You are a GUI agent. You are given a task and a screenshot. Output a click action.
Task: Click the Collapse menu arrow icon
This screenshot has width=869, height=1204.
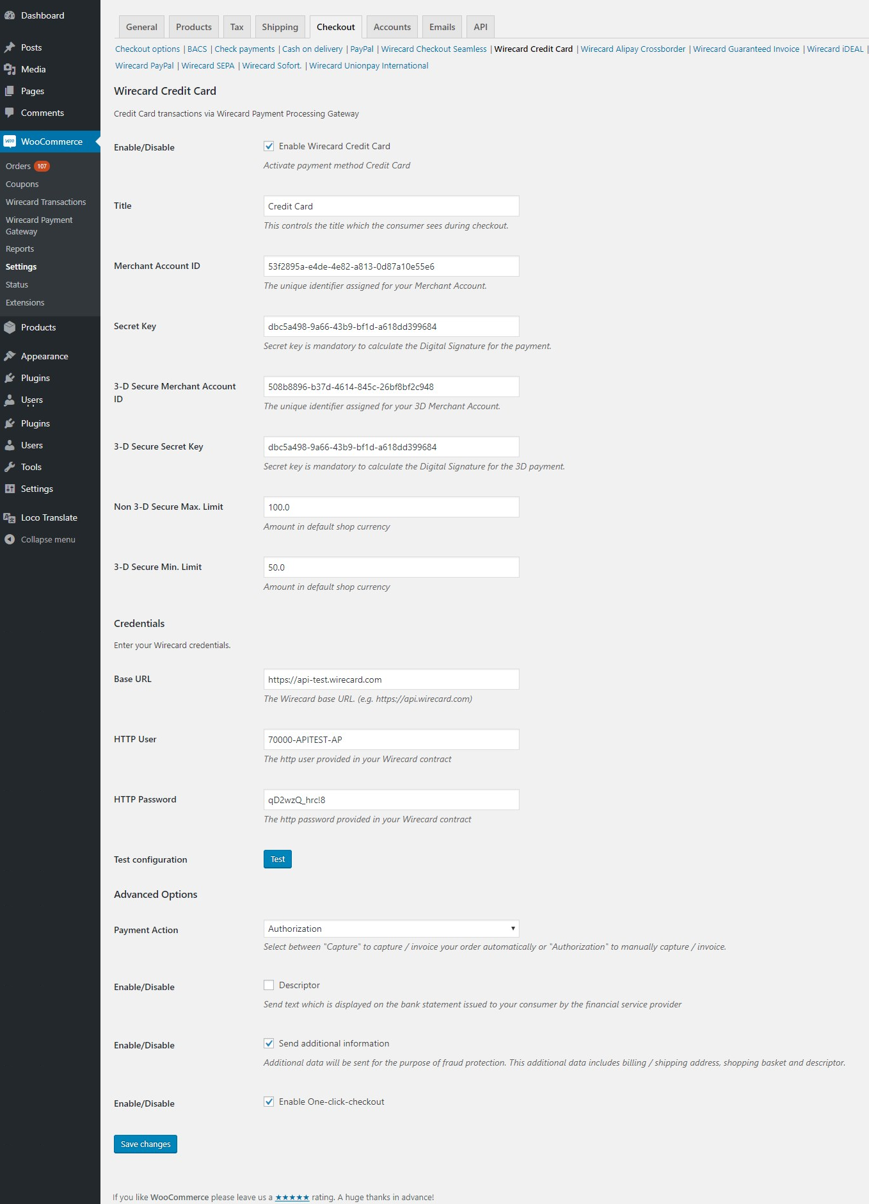(10, 539)
